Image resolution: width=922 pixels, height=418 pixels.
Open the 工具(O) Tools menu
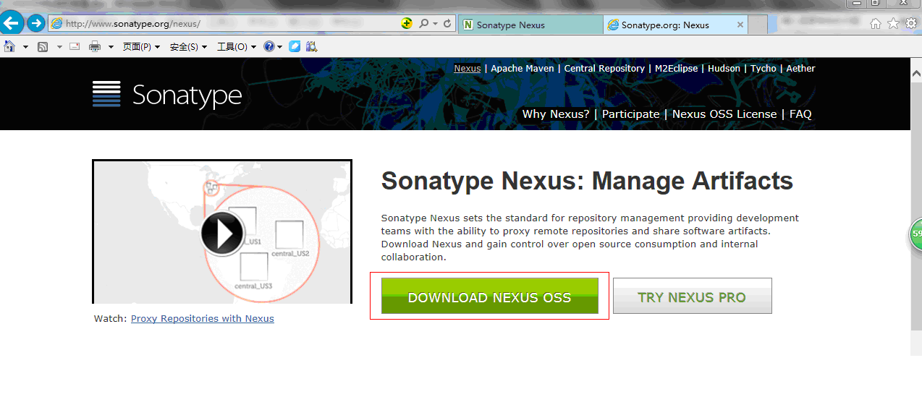coord(236,47)
